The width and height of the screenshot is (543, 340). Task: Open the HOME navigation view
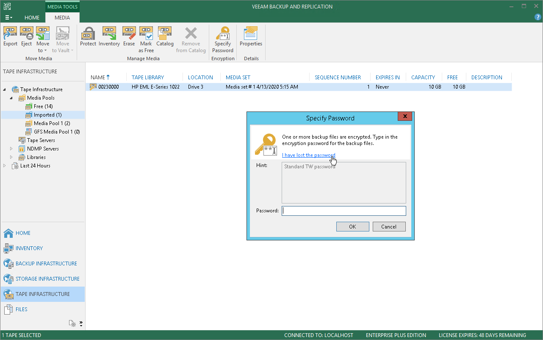(x=42, y=233)
